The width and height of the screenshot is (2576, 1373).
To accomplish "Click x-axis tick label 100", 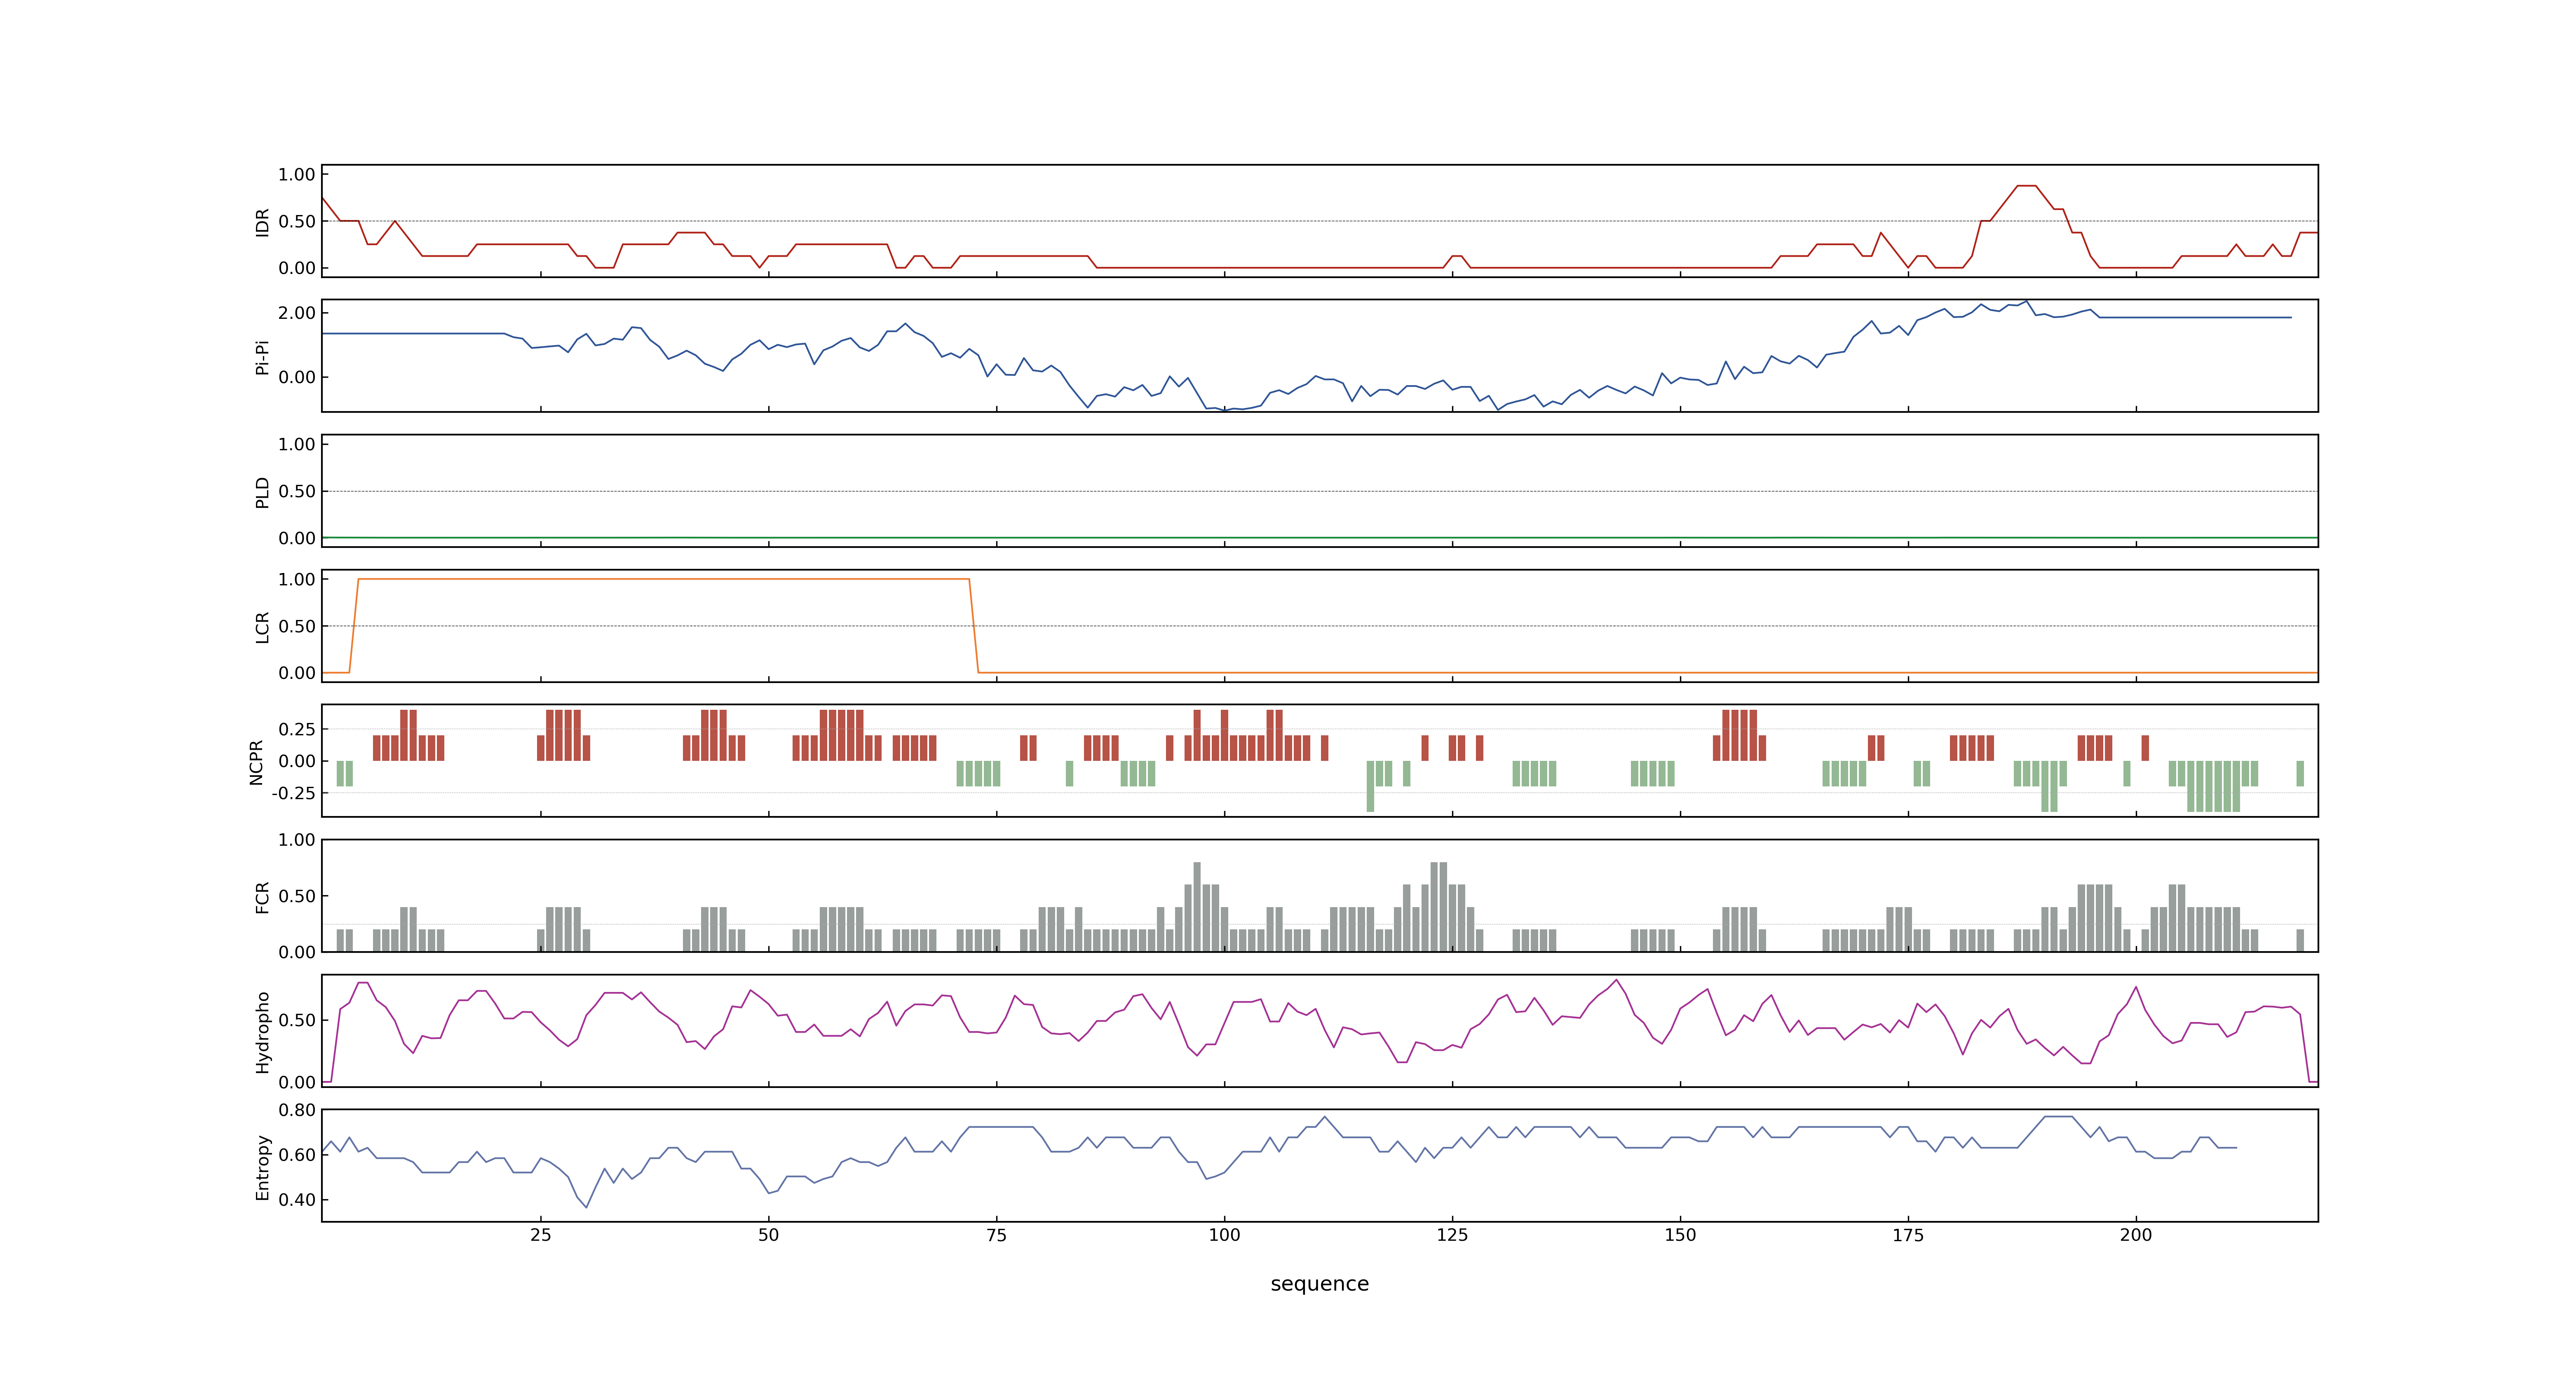I will [1224, 1235].
